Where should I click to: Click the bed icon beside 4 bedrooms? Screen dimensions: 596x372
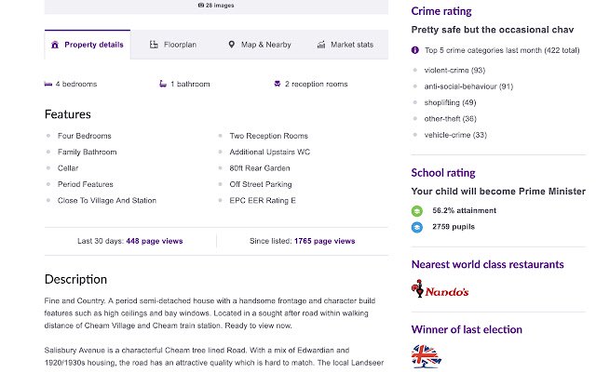(x=48, y=84)
